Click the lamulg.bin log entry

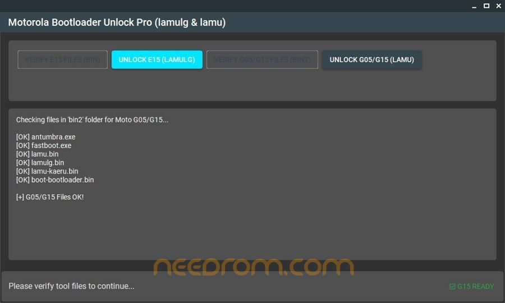pyautogui.click(x=40, y=163)
